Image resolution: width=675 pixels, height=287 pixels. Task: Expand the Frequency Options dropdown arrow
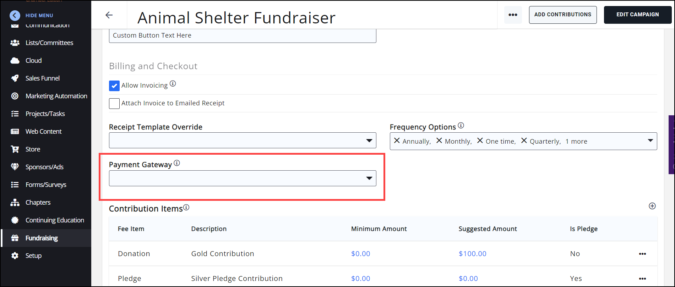650,141
